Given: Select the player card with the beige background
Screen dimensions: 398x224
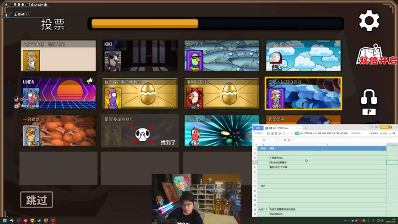Looking at the screenshot, I should point(58,56).
